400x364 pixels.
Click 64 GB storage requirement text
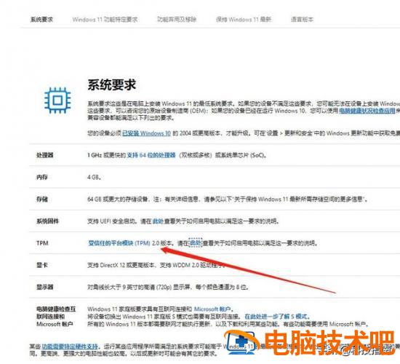tap(228, 199)
